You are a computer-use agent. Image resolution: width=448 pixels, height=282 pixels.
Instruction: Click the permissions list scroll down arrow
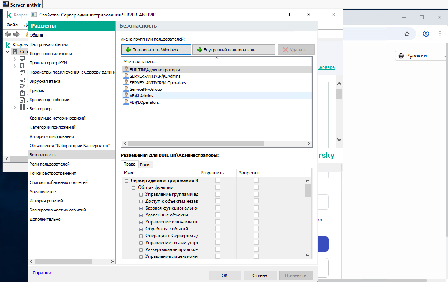308,256
